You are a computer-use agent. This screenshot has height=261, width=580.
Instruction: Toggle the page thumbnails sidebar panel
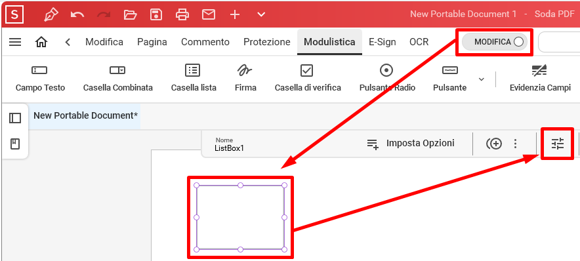(x=15, y=118)
